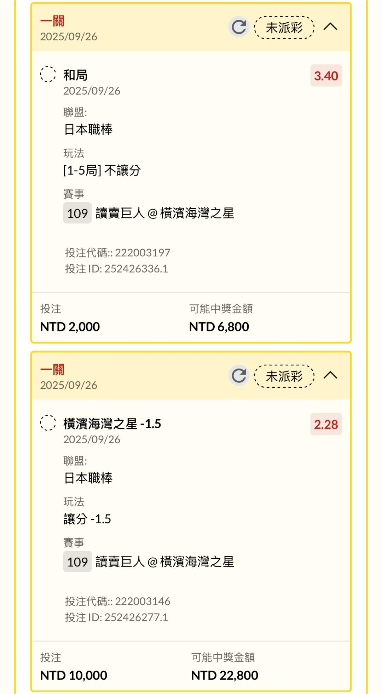
Task: Tap the NTD 6,800 possible winnings amount
Action: (x=219, y=326)
